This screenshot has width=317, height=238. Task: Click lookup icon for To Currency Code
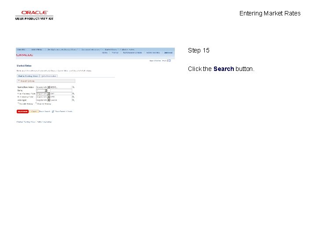(74, 97)
